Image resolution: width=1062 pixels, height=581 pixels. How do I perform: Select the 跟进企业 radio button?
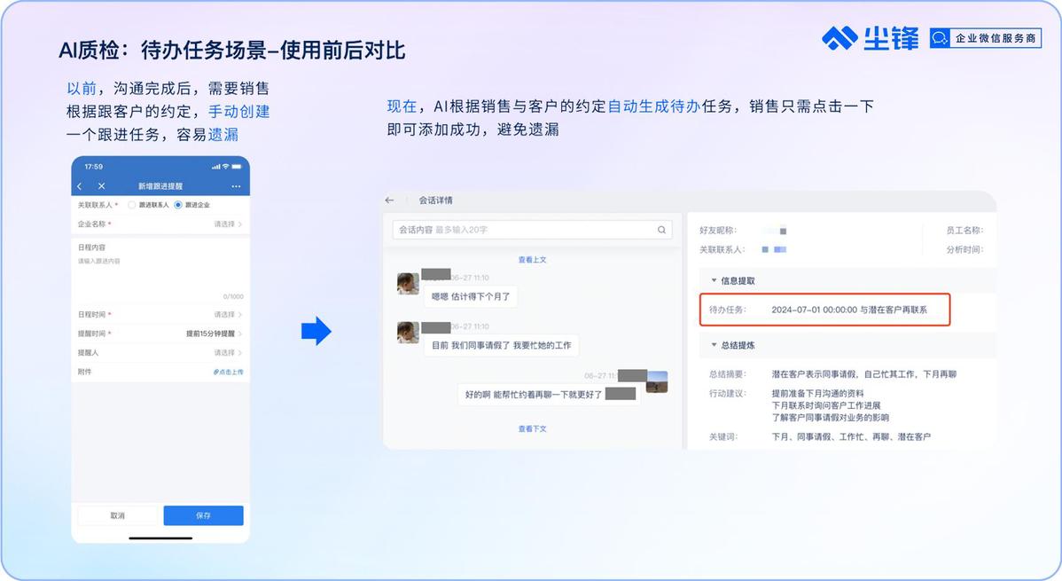coord(178,205)
